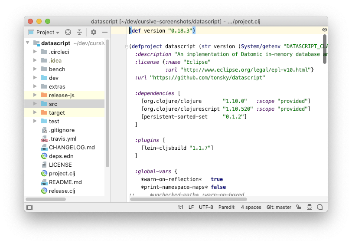Open the 4 spaces indent settings
The image size is (352, 244).
251,207
